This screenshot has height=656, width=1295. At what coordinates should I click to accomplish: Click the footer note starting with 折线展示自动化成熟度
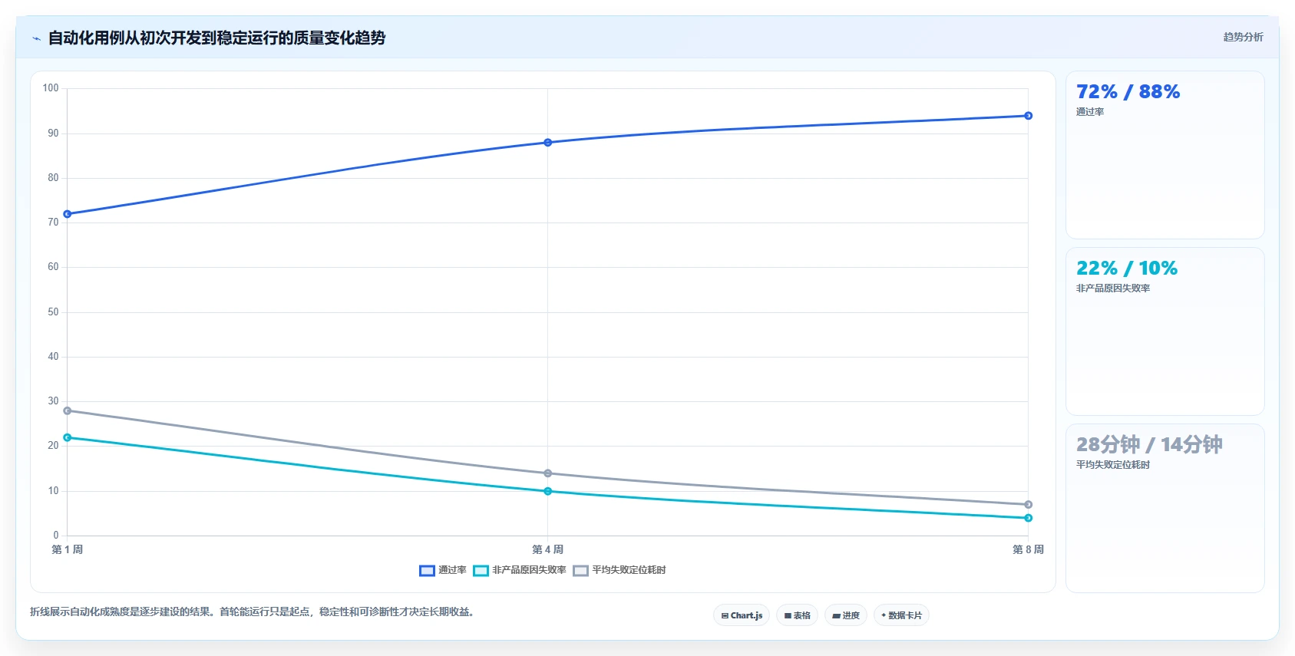point(253,612)
